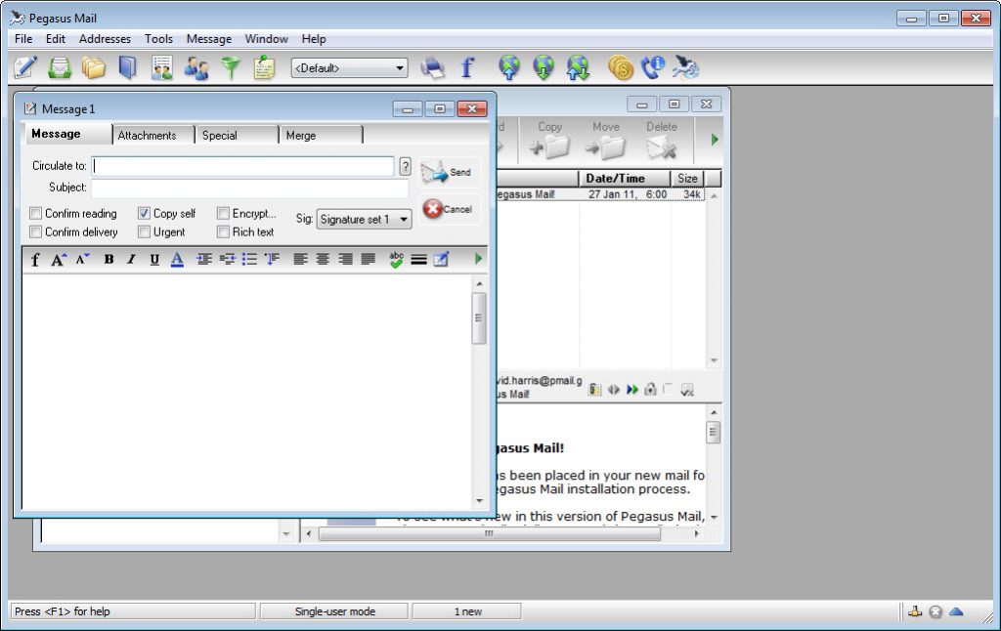Screen dimensions: 1001x631
Task: Click the blue font 'f' toolbar icon
Action: (x=467, y=67)
